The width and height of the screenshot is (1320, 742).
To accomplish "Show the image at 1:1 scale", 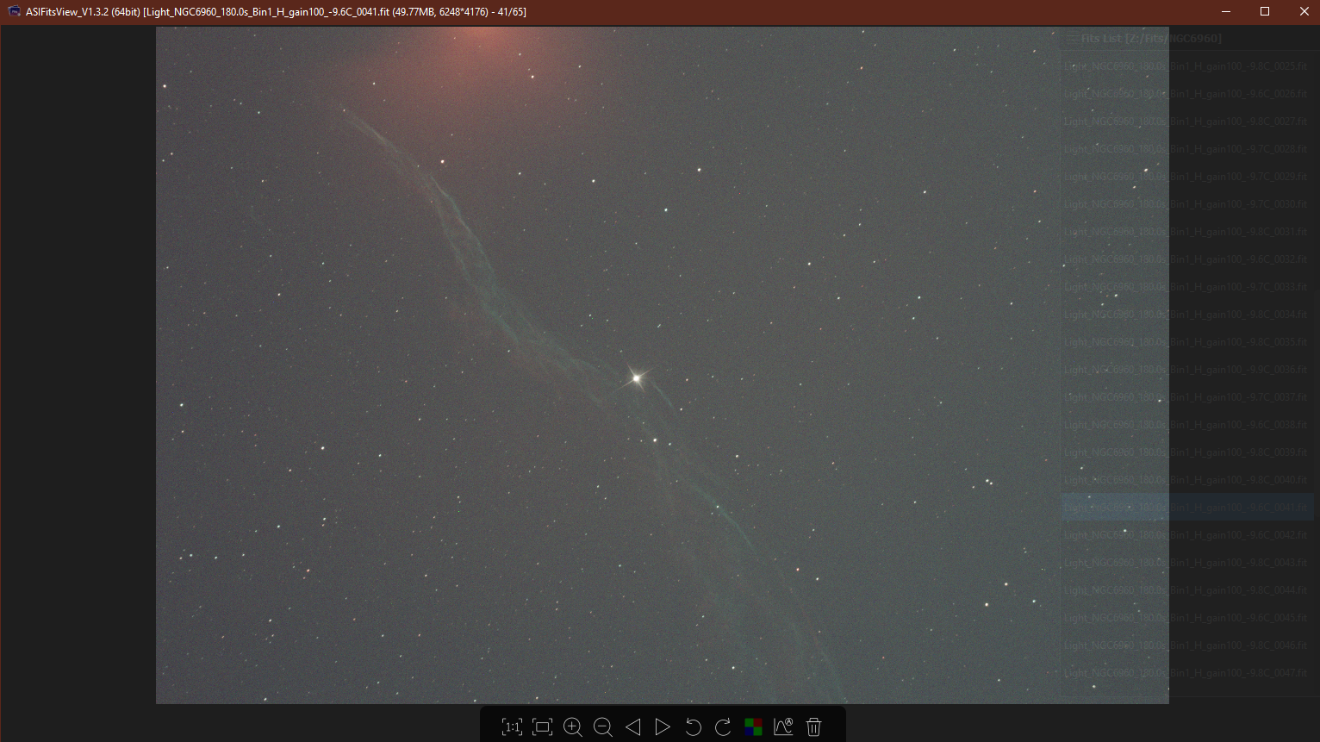I will point(512,727).
